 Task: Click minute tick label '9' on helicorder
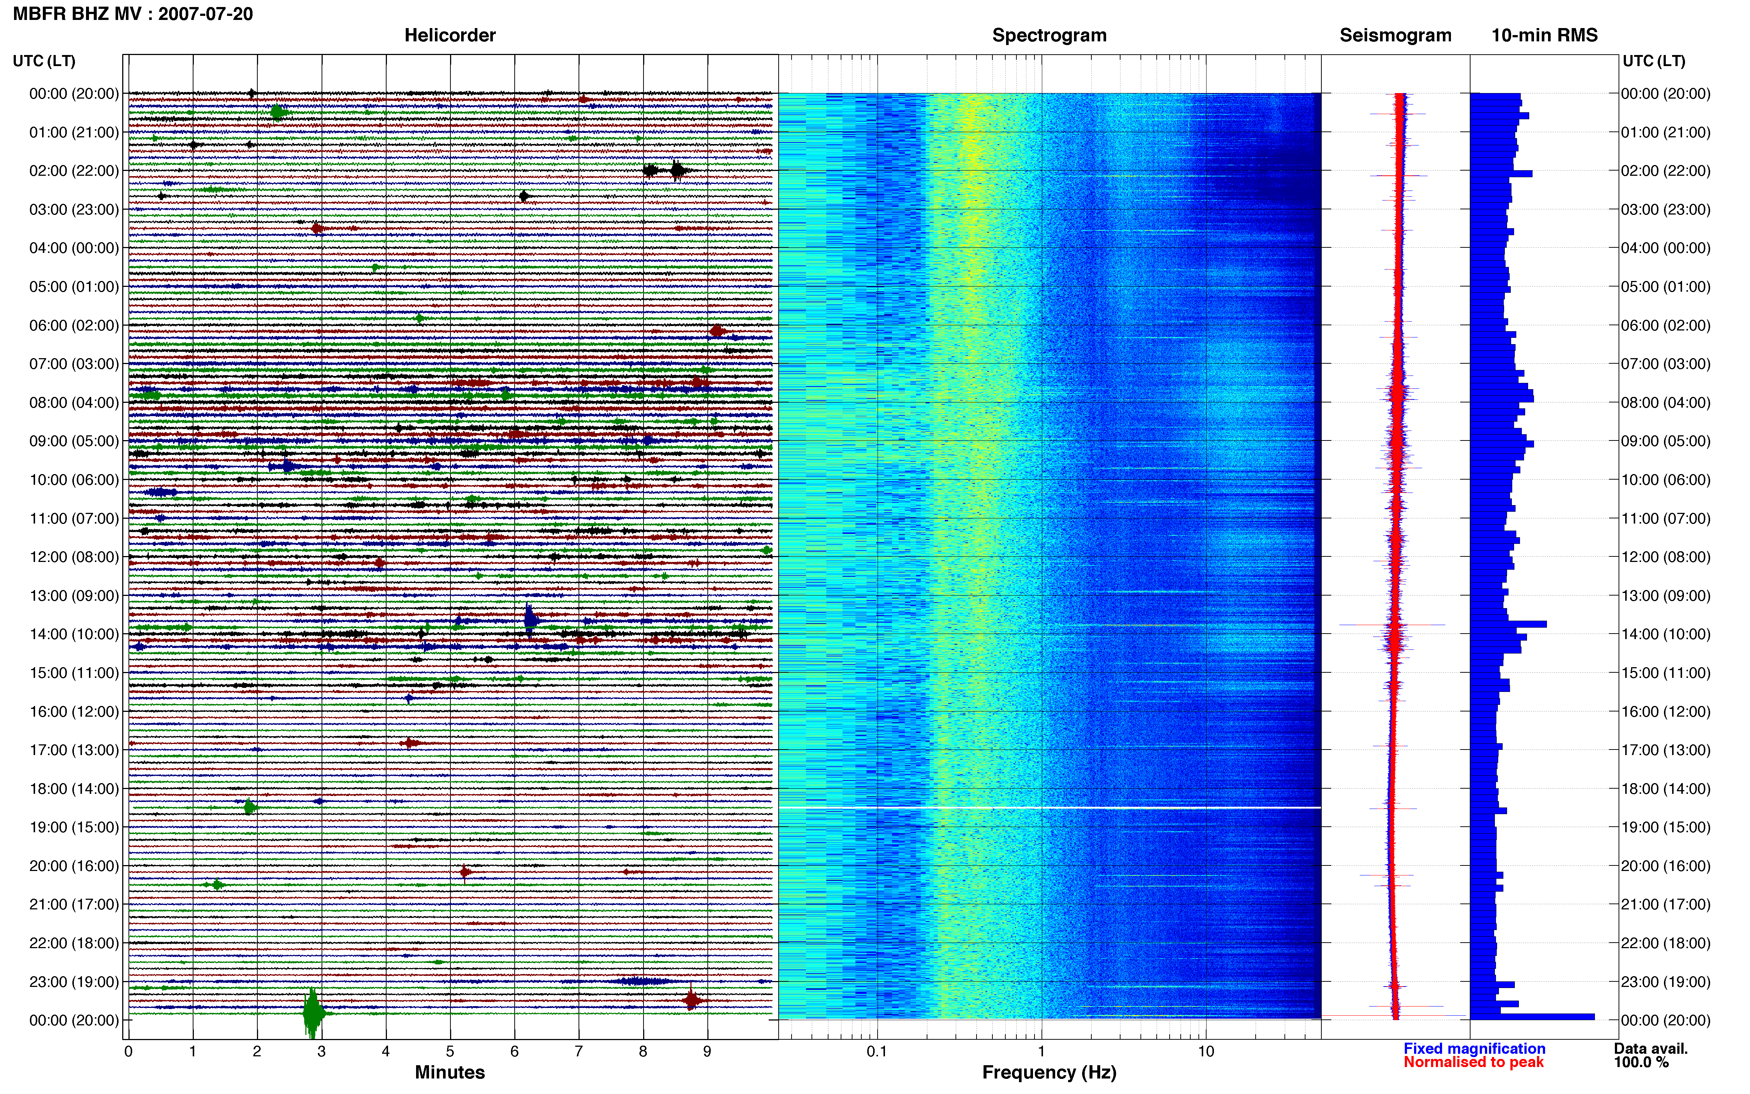point(707,1051)
